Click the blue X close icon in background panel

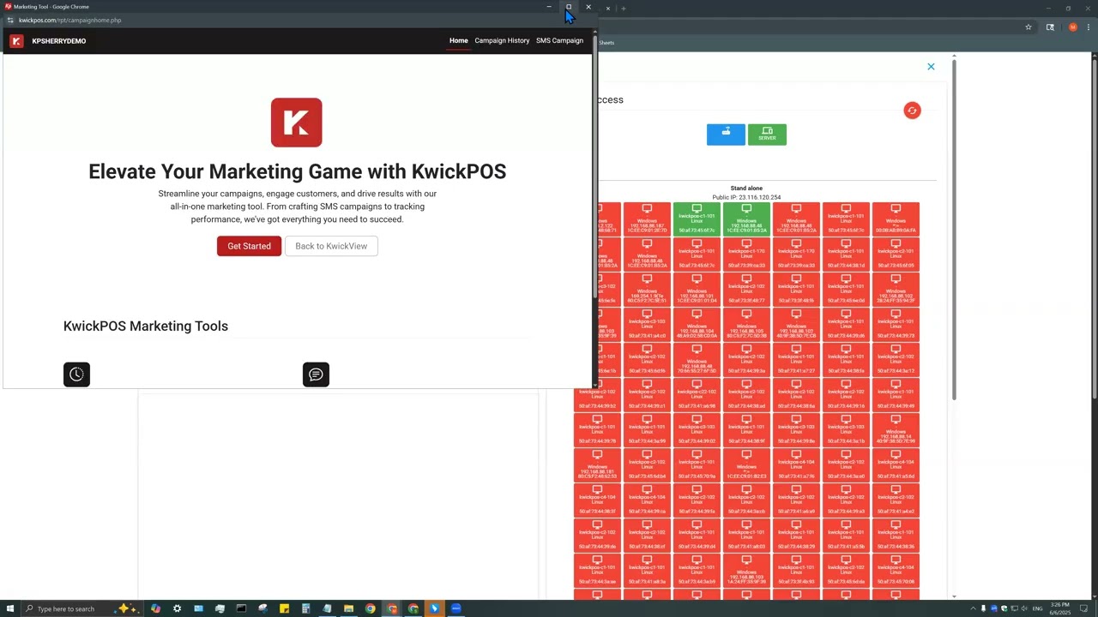coord(931,66)
